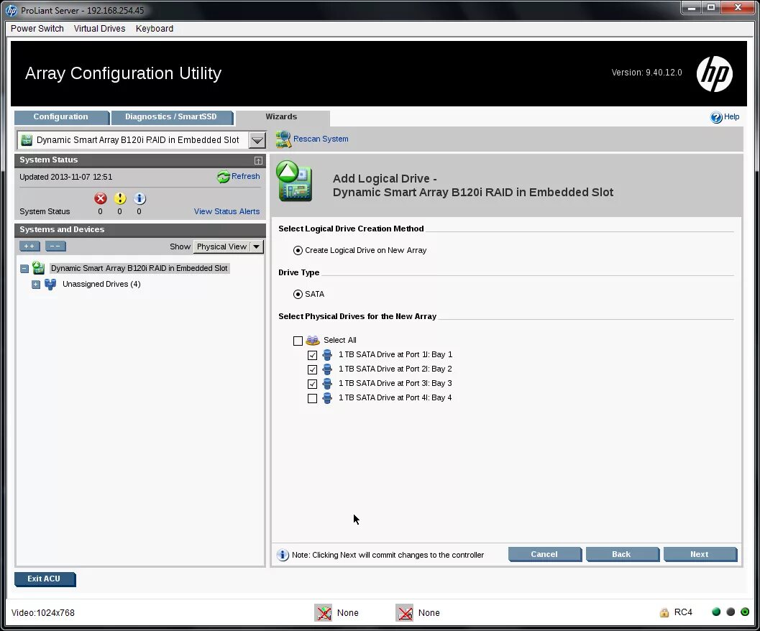This screenshot has width=760, height=631.
Task: Click the Back button
Action: click(x=621, y=554)
